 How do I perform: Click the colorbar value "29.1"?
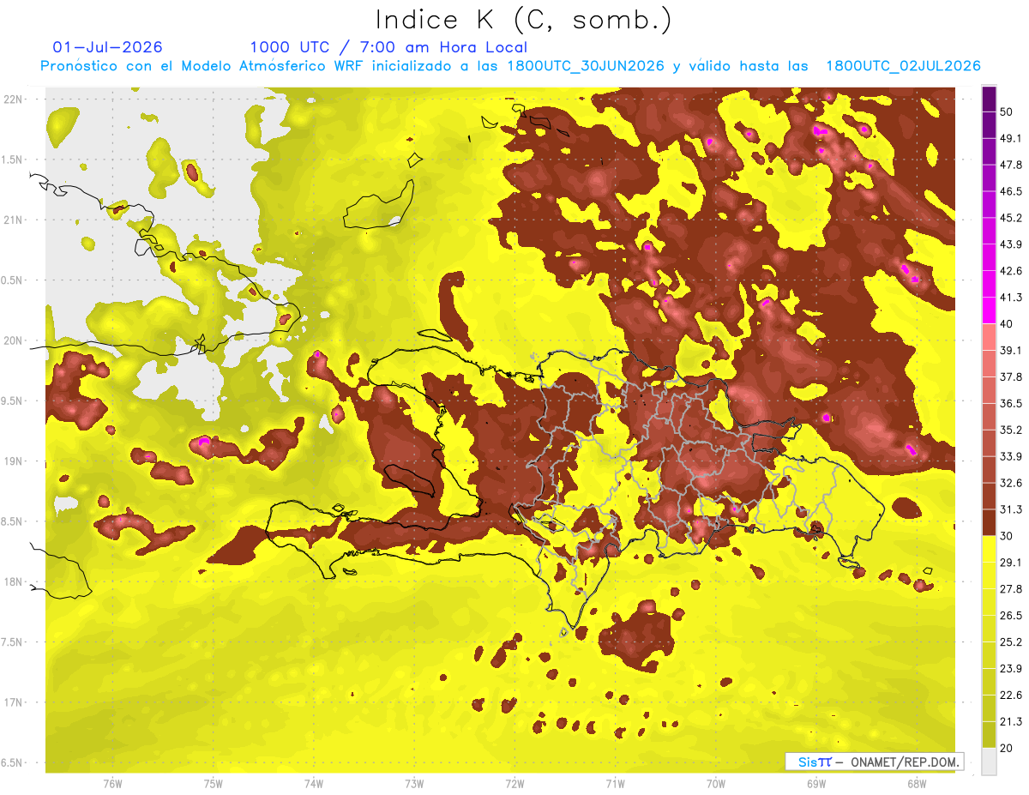[x=1011, y=562]
